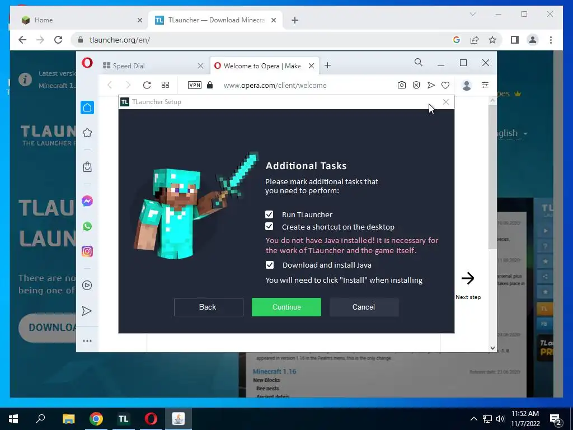The image size is (573, 430).
Task: Show hidden system tray icons
Action: 473,419
